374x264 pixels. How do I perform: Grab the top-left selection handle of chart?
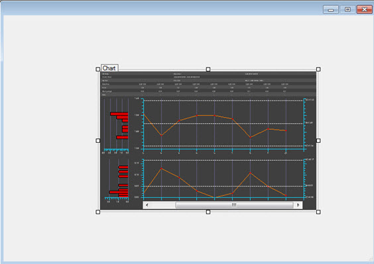point(97,69)
